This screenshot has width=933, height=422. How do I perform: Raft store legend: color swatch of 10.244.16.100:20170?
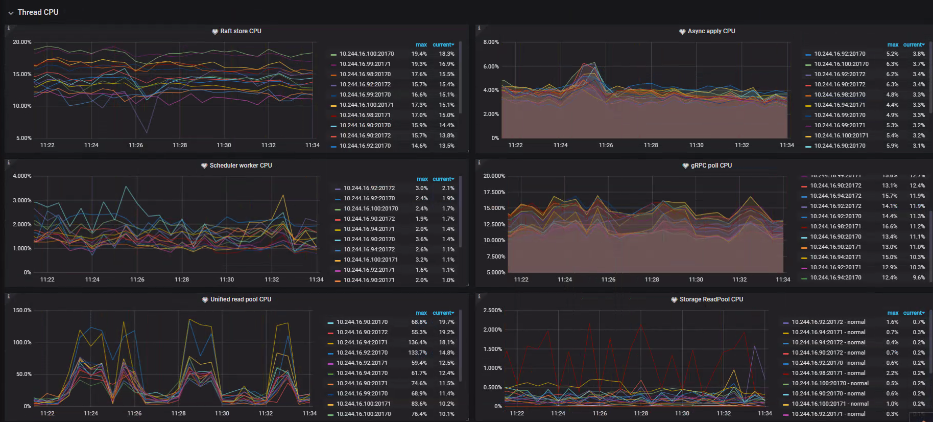pyautogui.click(x=333, y=54)
